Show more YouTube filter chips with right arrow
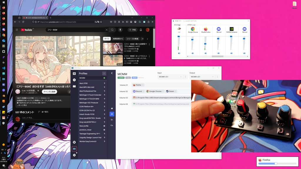 (148, 39)
